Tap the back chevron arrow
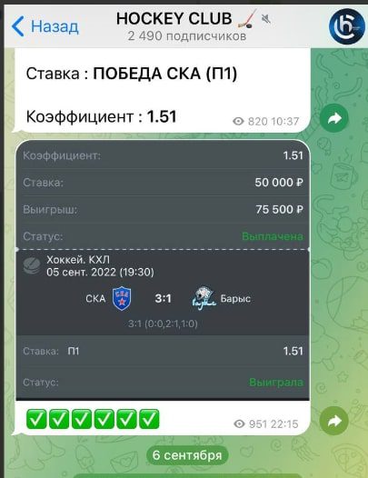Screen dimensions: 368x478 point(17,26)
